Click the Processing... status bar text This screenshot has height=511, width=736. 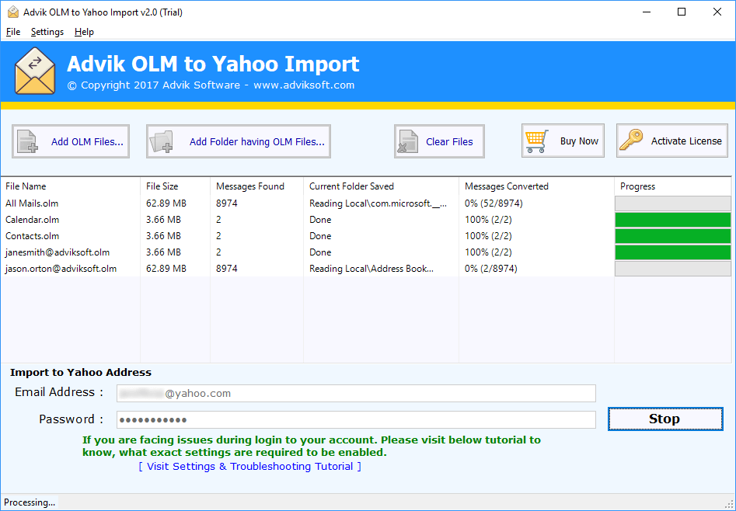pyautogui.click(x=30, y=502)
